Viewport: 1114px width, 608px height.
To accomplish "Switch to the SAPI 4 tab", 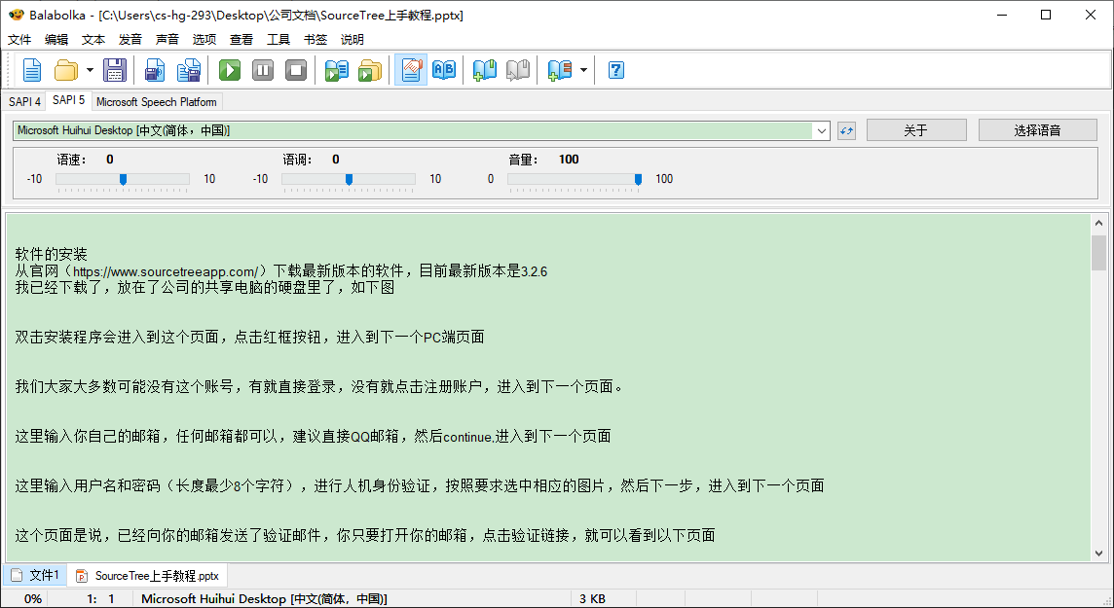I will point(25,101).
